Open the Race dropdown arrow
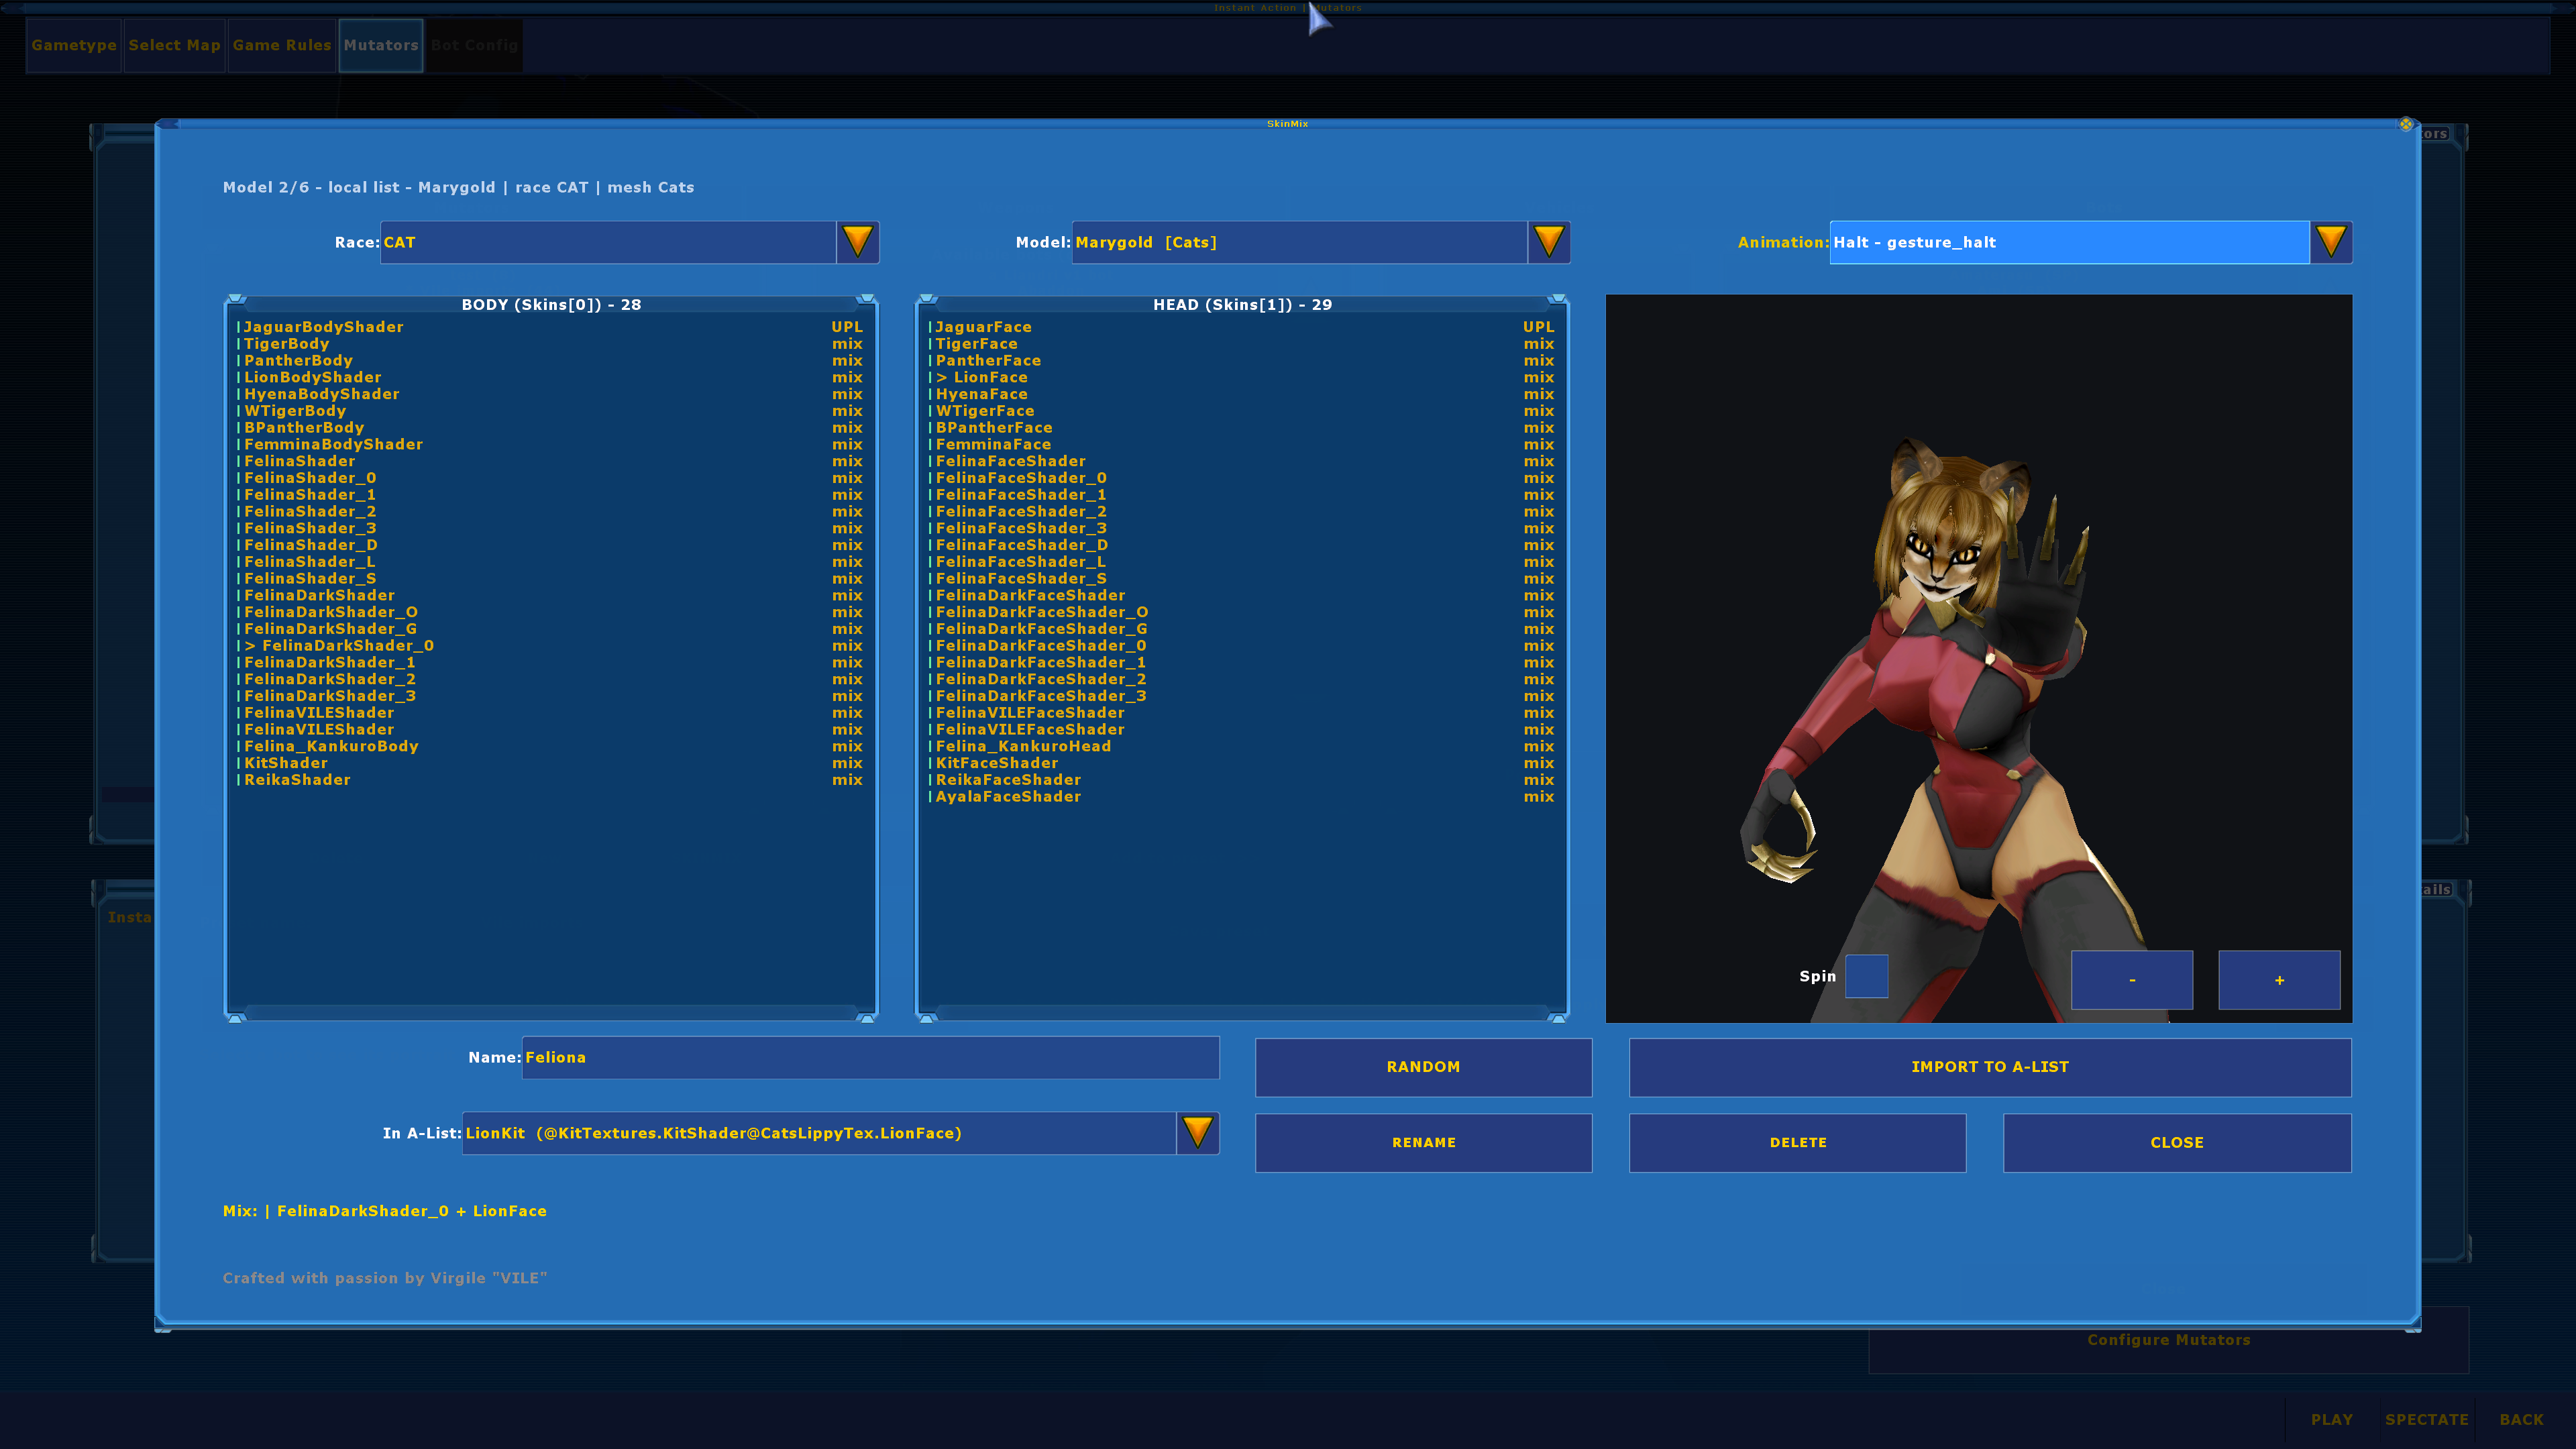Viewport: 2576px width, 1449px height. coord(857,242)
